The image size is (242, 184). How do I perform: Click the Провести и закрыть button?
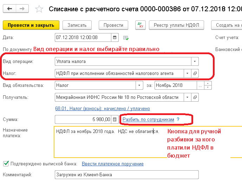pyautogui.click(x=31, y=25)
